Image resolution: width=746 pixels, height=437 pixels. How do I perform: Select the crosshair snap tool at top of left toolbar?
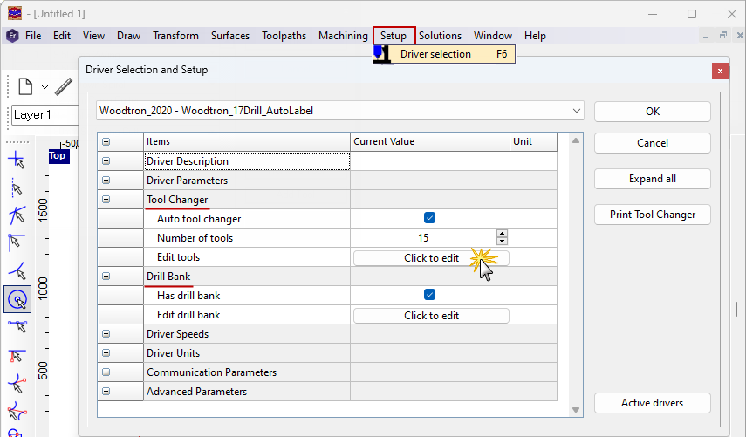coord(17,160)
